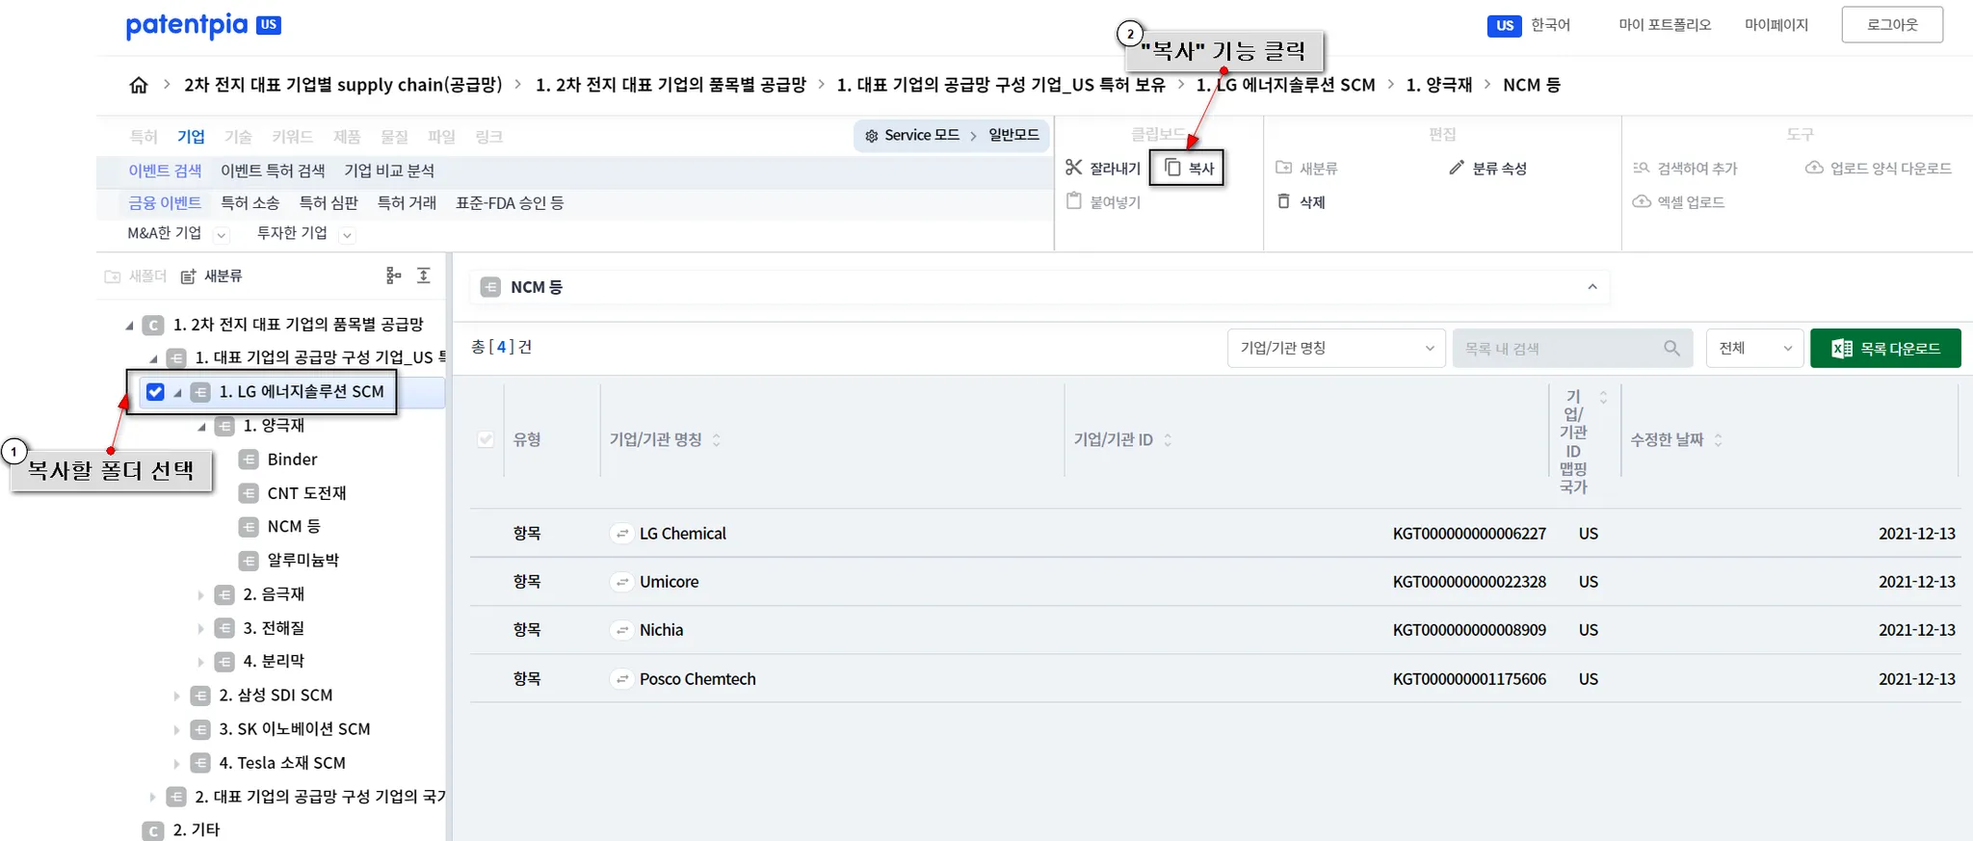This screenshot has height=841, width=1973.
Task: Open the 1. 양극재 breadcrumb link
Action: 1439,85
